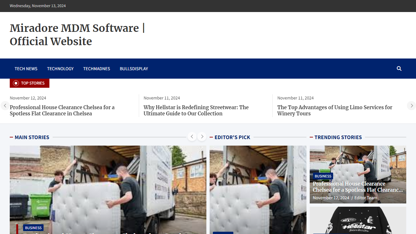
Task: Select the TECHMADNES navigation tab
Action: 97,69
